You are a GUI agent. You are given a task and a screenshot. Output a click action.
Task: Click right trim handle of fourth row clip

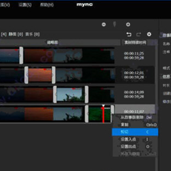tap(112, 110)
